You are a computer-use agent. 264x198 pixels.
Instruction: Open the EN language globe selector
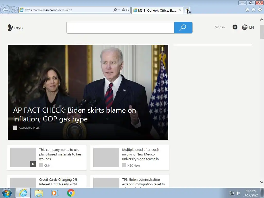(x=248, y=27)
